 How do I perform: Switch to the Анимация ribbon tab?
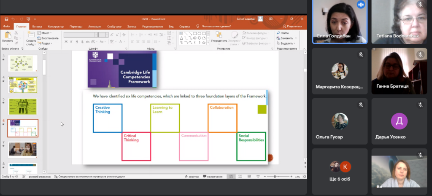click(94, 26)
